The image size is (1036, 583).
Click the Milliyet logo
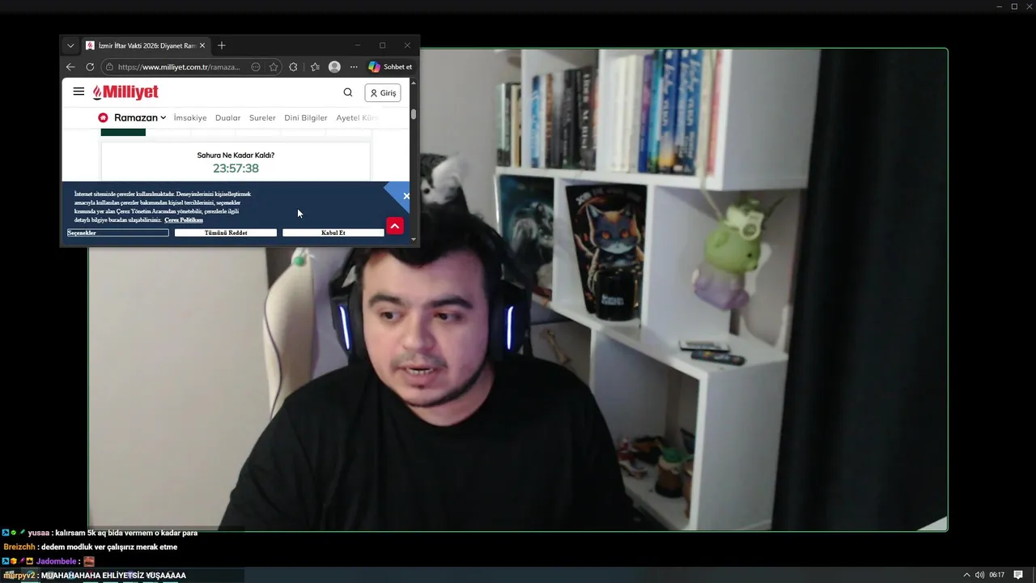click(x=125, y=92)
